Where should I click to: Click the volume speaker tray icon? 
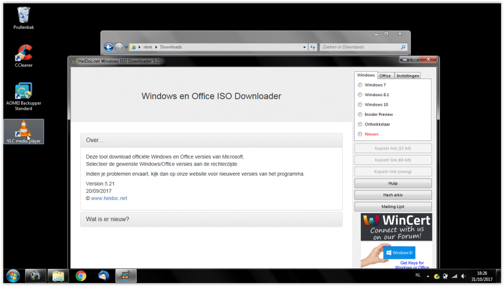coord(464,276)
